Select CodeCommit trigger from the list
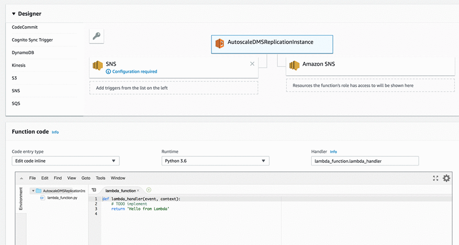The width and height of the screenshot is (459, 245). pos(25,27)
